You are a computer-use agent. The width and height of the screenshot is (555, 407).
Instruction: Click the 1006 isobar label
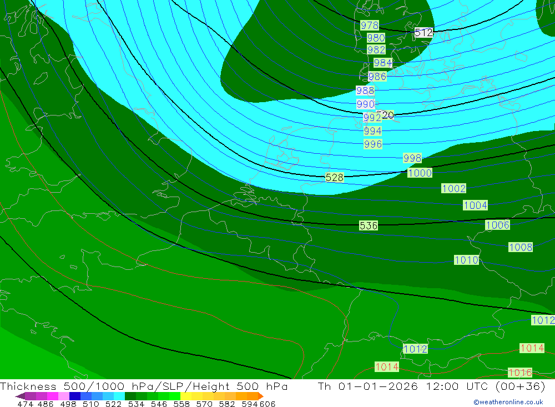click(x=497, y=224)
